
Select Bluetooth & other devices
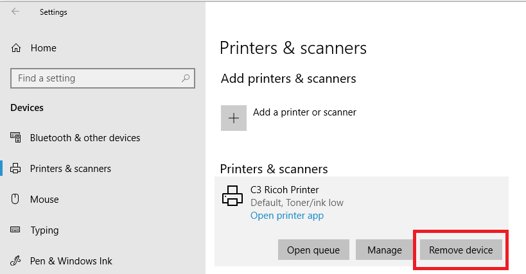(x=85, y=138)
